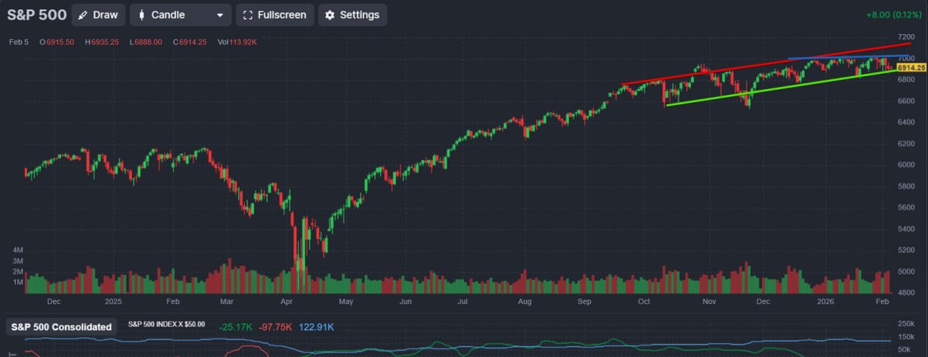Click the Open value 6915.50
This screenshot has height=357, width=928.
click(57, 42)
